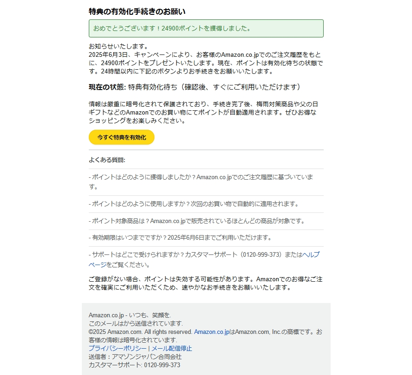412x375 pixels.
Task: Select the 有効期限はいつまでですか FAQ row
Action: point(206,238)
